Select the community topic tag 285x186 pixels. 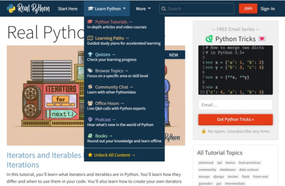click(207, 170)
